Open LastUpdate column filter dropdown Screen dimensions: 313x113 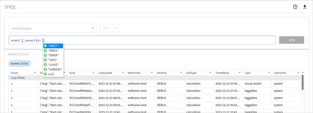click(123, 73)
